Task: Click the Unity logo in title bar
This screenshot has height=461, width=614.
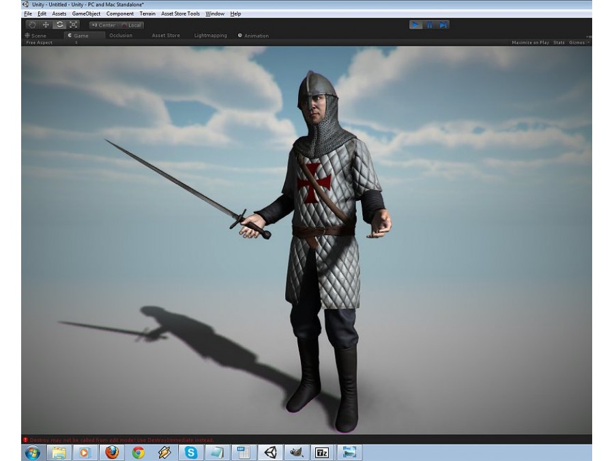Action: pyautogui.click(x=26, y=5)
